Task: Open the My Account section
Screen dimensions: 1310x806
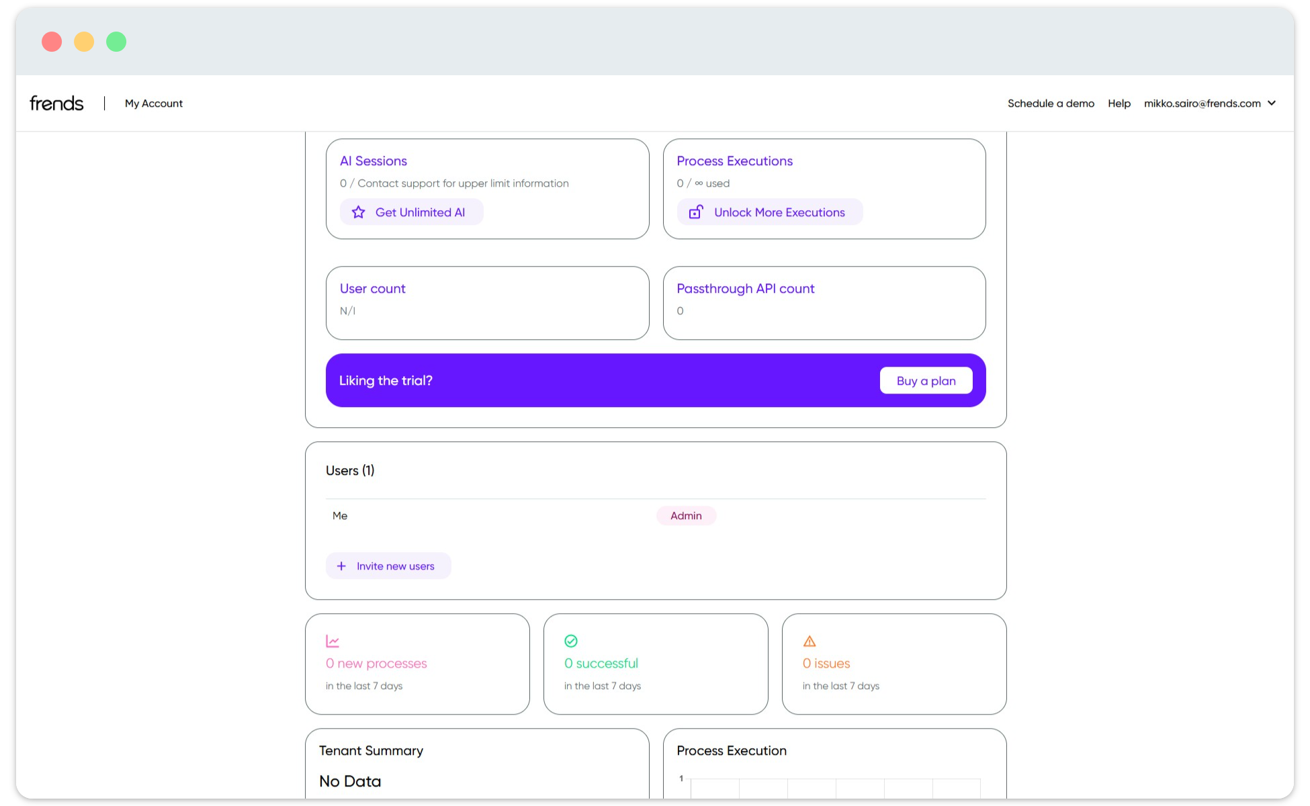Action: tap(154, 103)
